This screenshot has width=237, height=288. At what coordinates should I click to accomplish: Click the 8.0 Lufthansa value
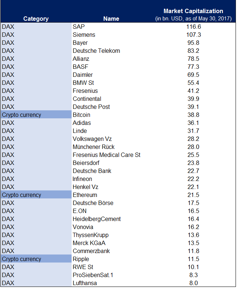coord(193,283)
